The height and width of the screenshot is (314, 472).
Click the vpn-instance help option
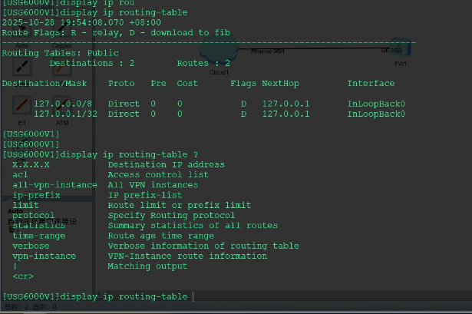(x=44, y=256)
